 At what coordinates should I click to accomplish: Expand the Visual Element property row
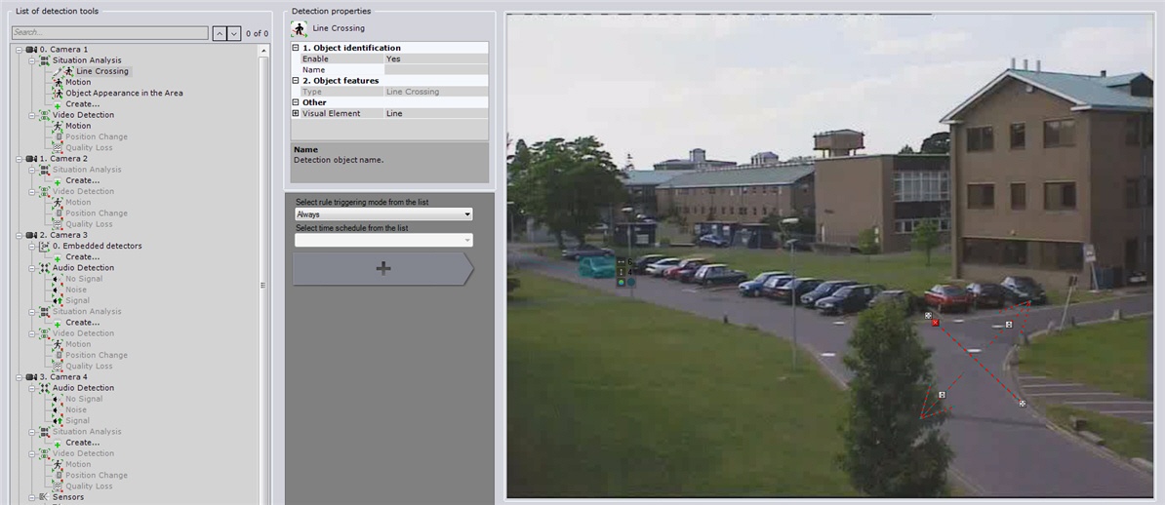tap(296, 114)
